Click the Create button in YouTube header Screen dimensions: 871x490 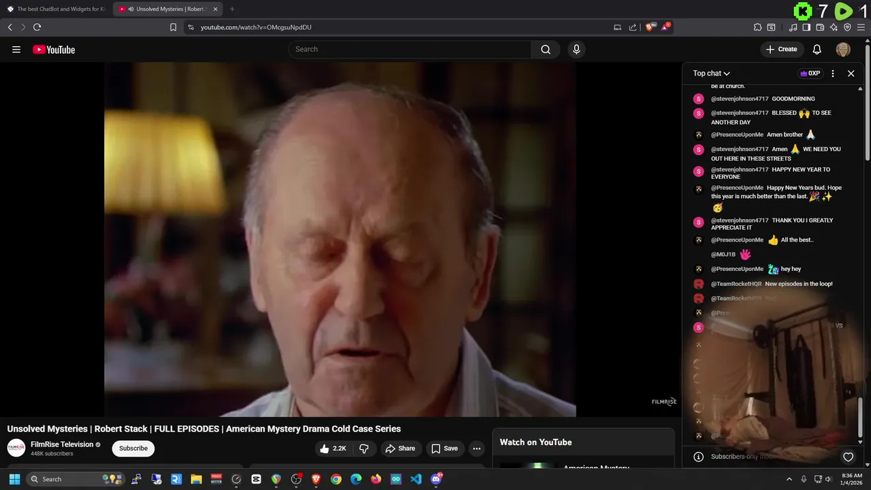[781, 49]
